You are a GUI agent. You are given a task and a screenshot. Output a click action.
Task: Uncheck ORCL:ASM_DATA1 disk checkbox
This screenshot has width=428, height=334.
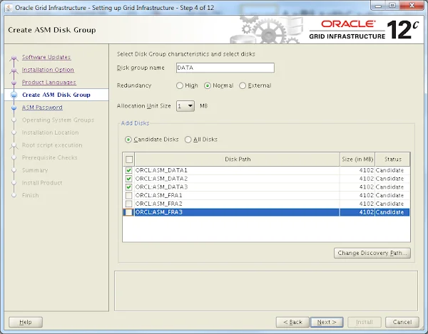click(x=128, y=170)
